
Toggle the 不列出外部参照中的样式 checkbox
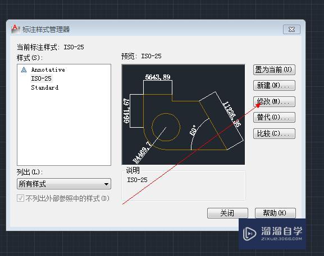20,198
